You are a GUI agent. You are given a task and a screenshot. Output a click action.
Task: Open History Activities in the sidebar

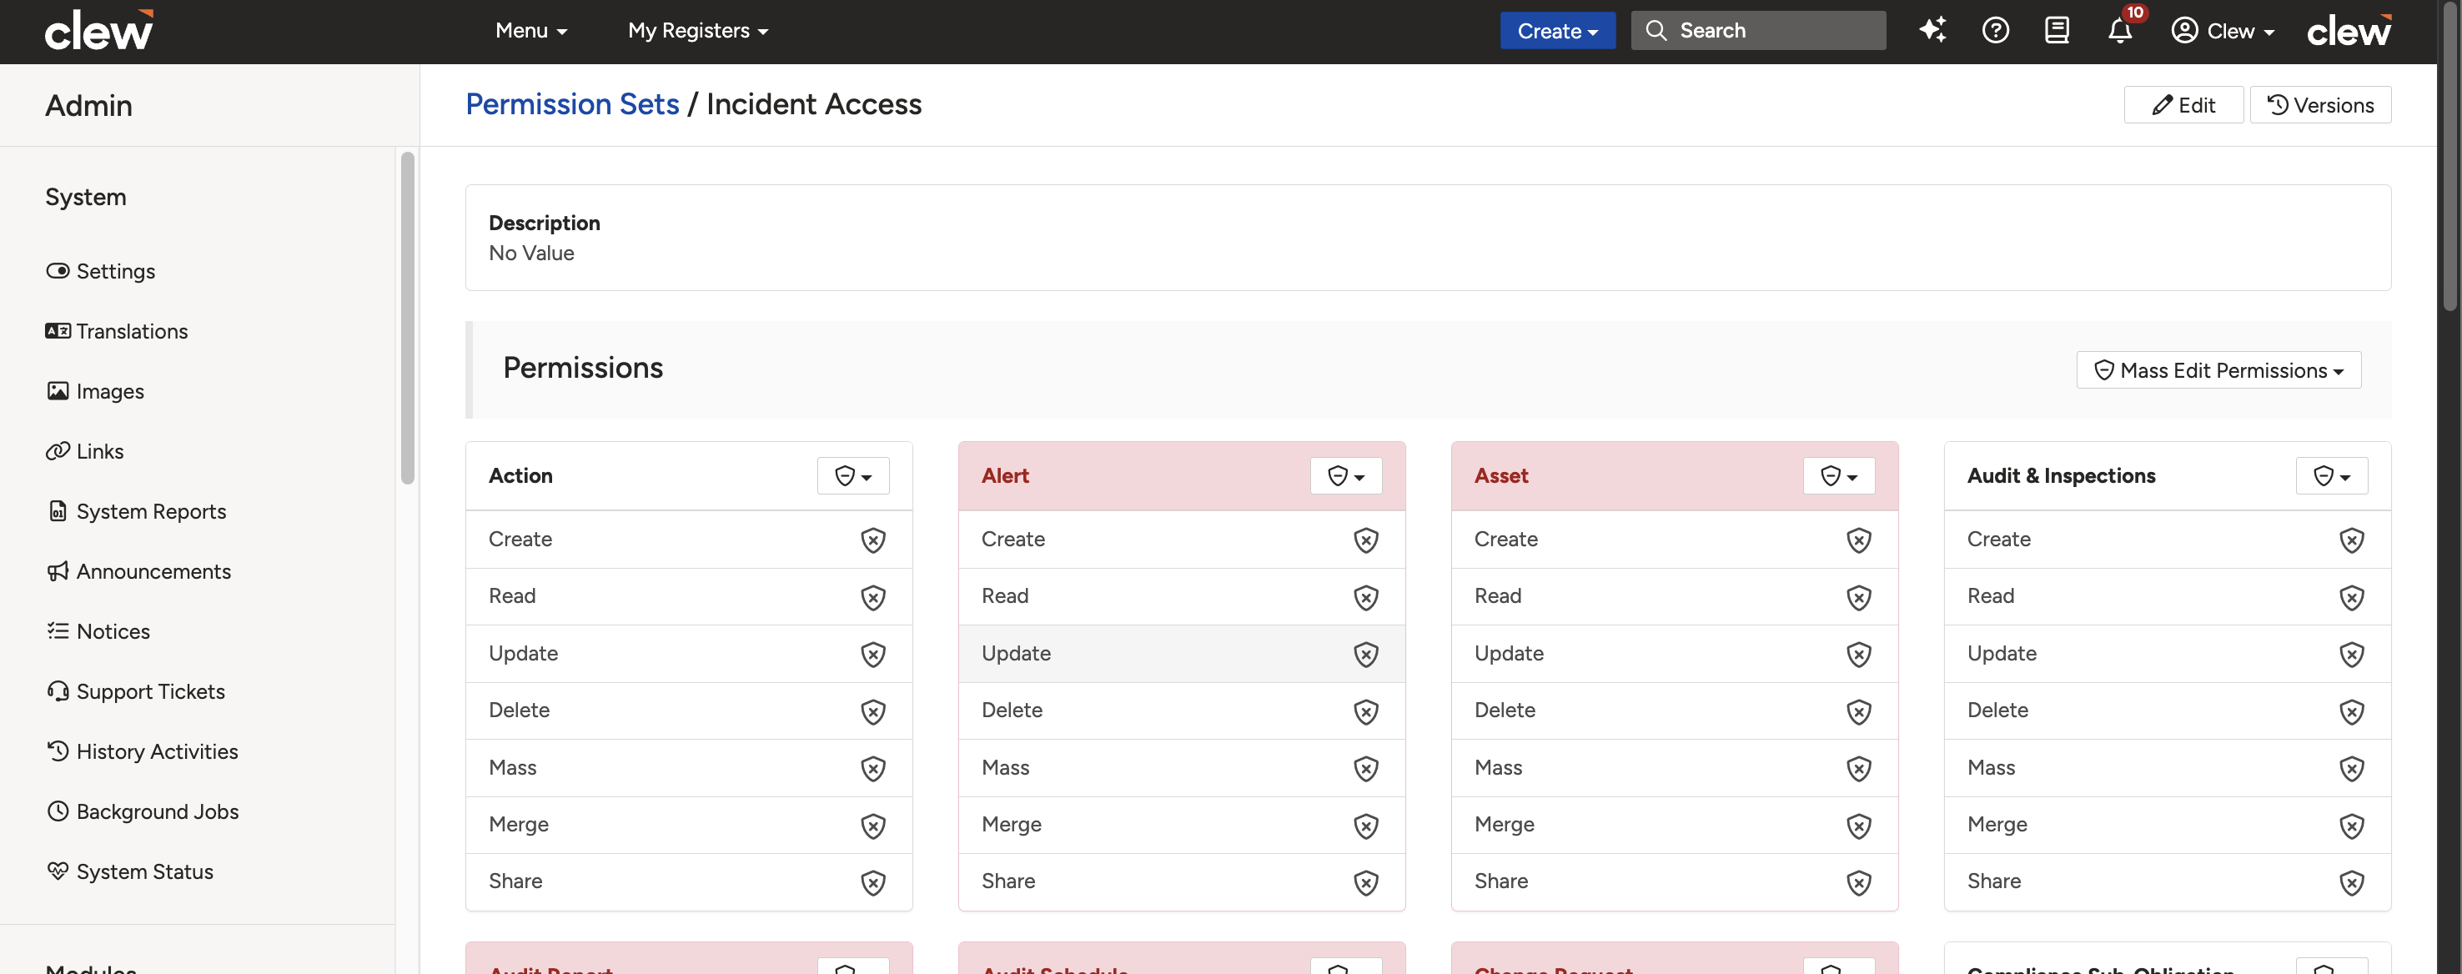[x=142, y=751]
